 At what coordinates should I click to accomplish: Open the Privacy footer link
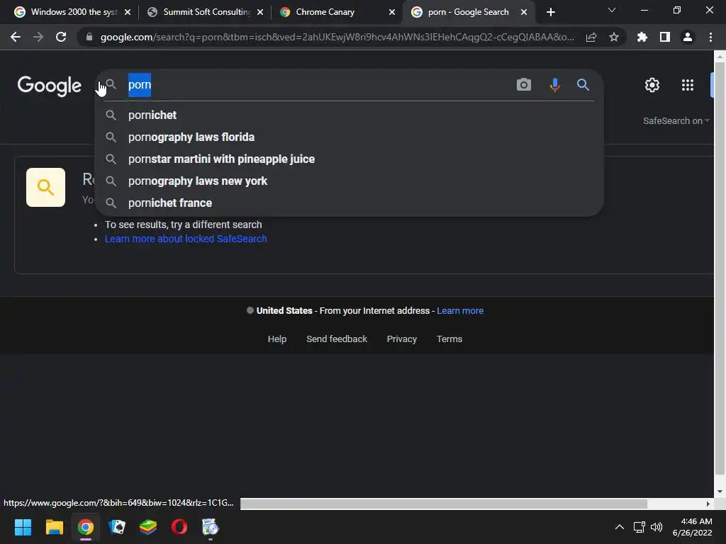402,339
